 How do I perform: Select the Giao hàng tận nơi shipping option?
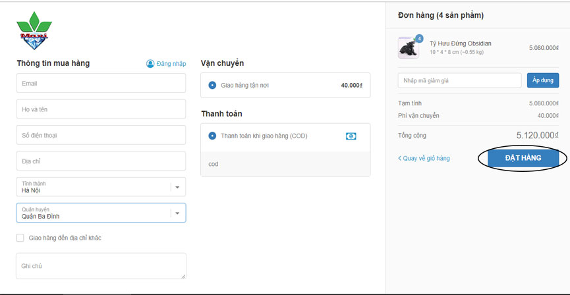(x=212, y=86)
